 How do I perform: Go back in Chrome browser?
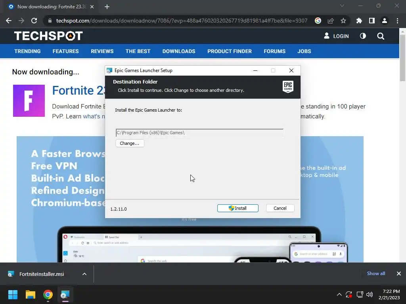point(9,21)
